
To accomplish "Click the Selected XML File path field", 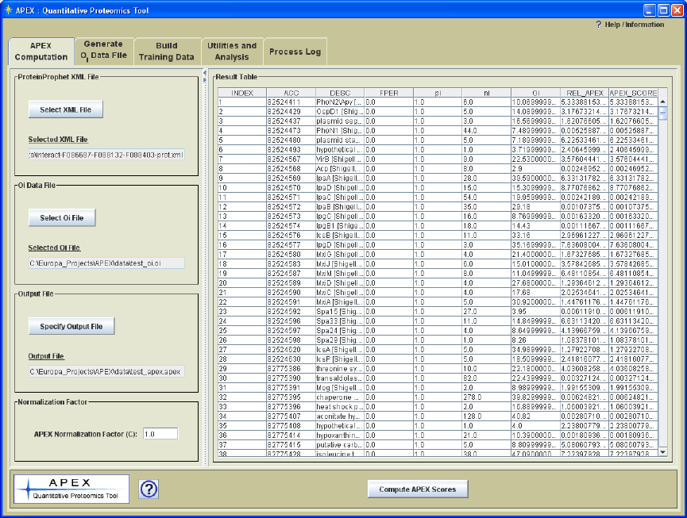I will tap(106, 154).
